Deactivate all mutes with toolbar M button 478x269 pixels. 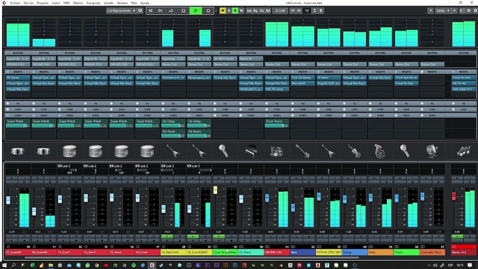pos(223,10)
